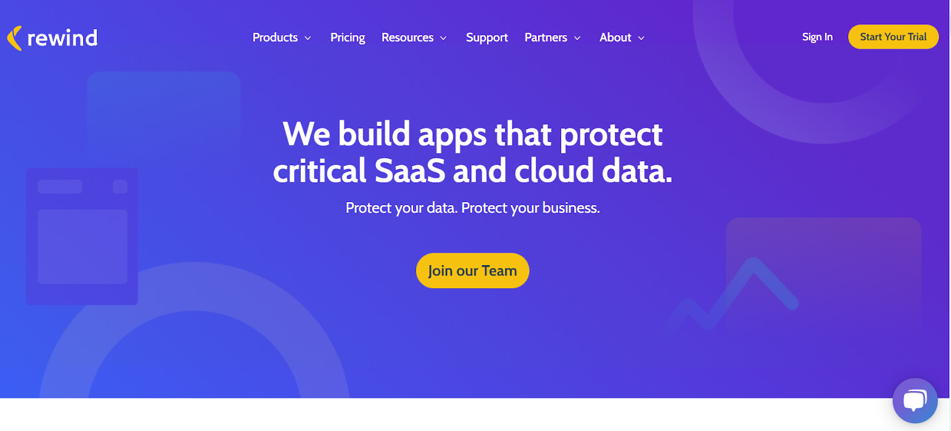Open the chat bubble widget

point(915,401)
